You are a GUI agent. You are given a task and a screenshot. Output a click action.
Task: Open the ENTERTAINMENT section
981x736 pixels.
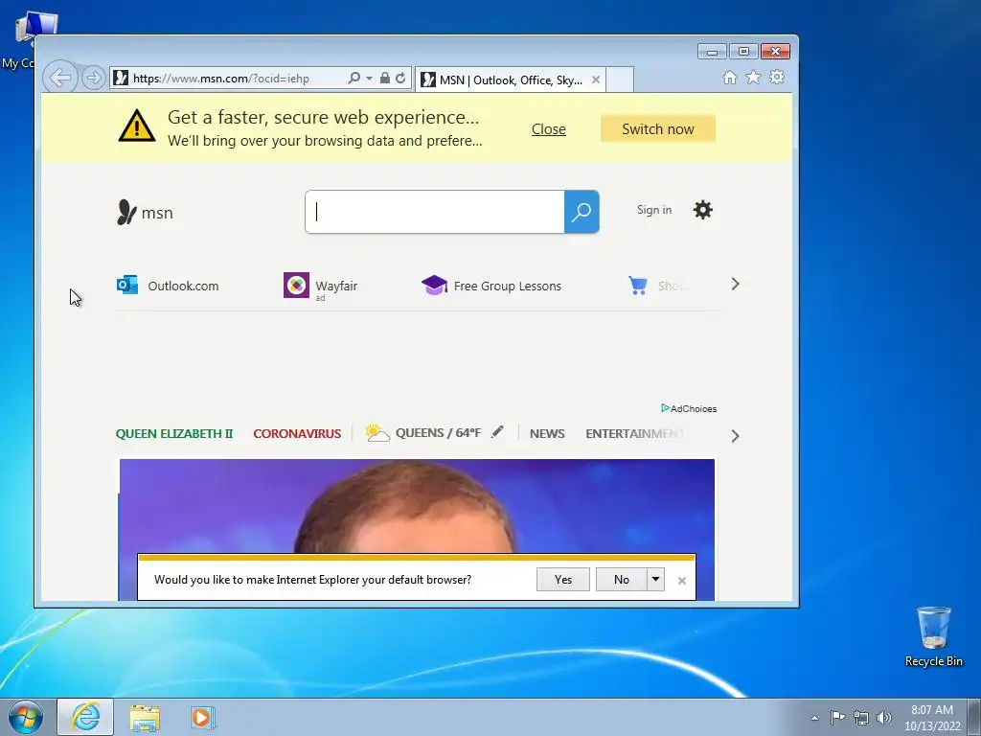click(634, 433)
